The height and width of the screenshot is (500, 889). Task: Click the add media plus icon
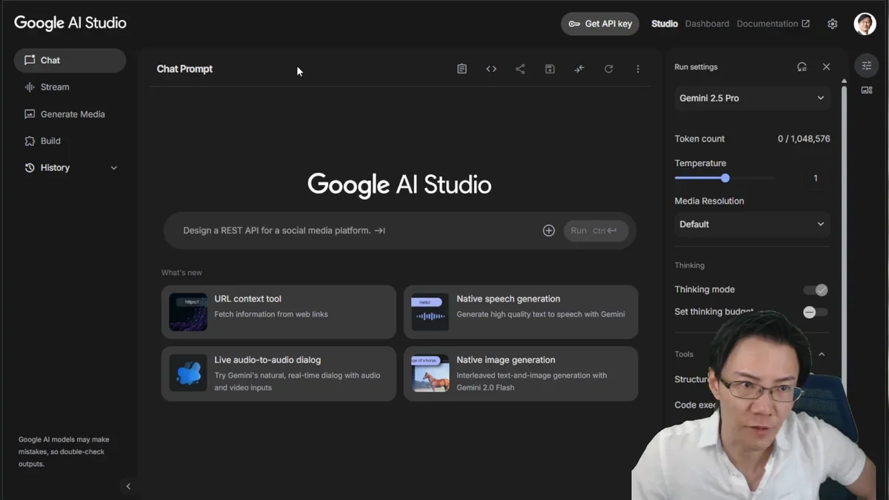549,230
